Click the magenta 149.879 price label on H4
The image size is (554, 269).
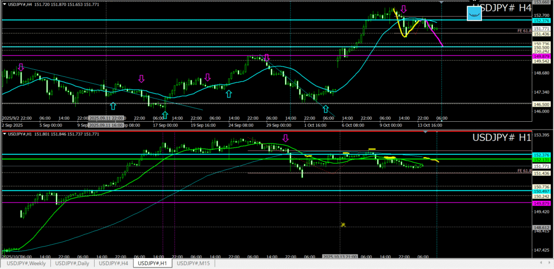(541, 56)
